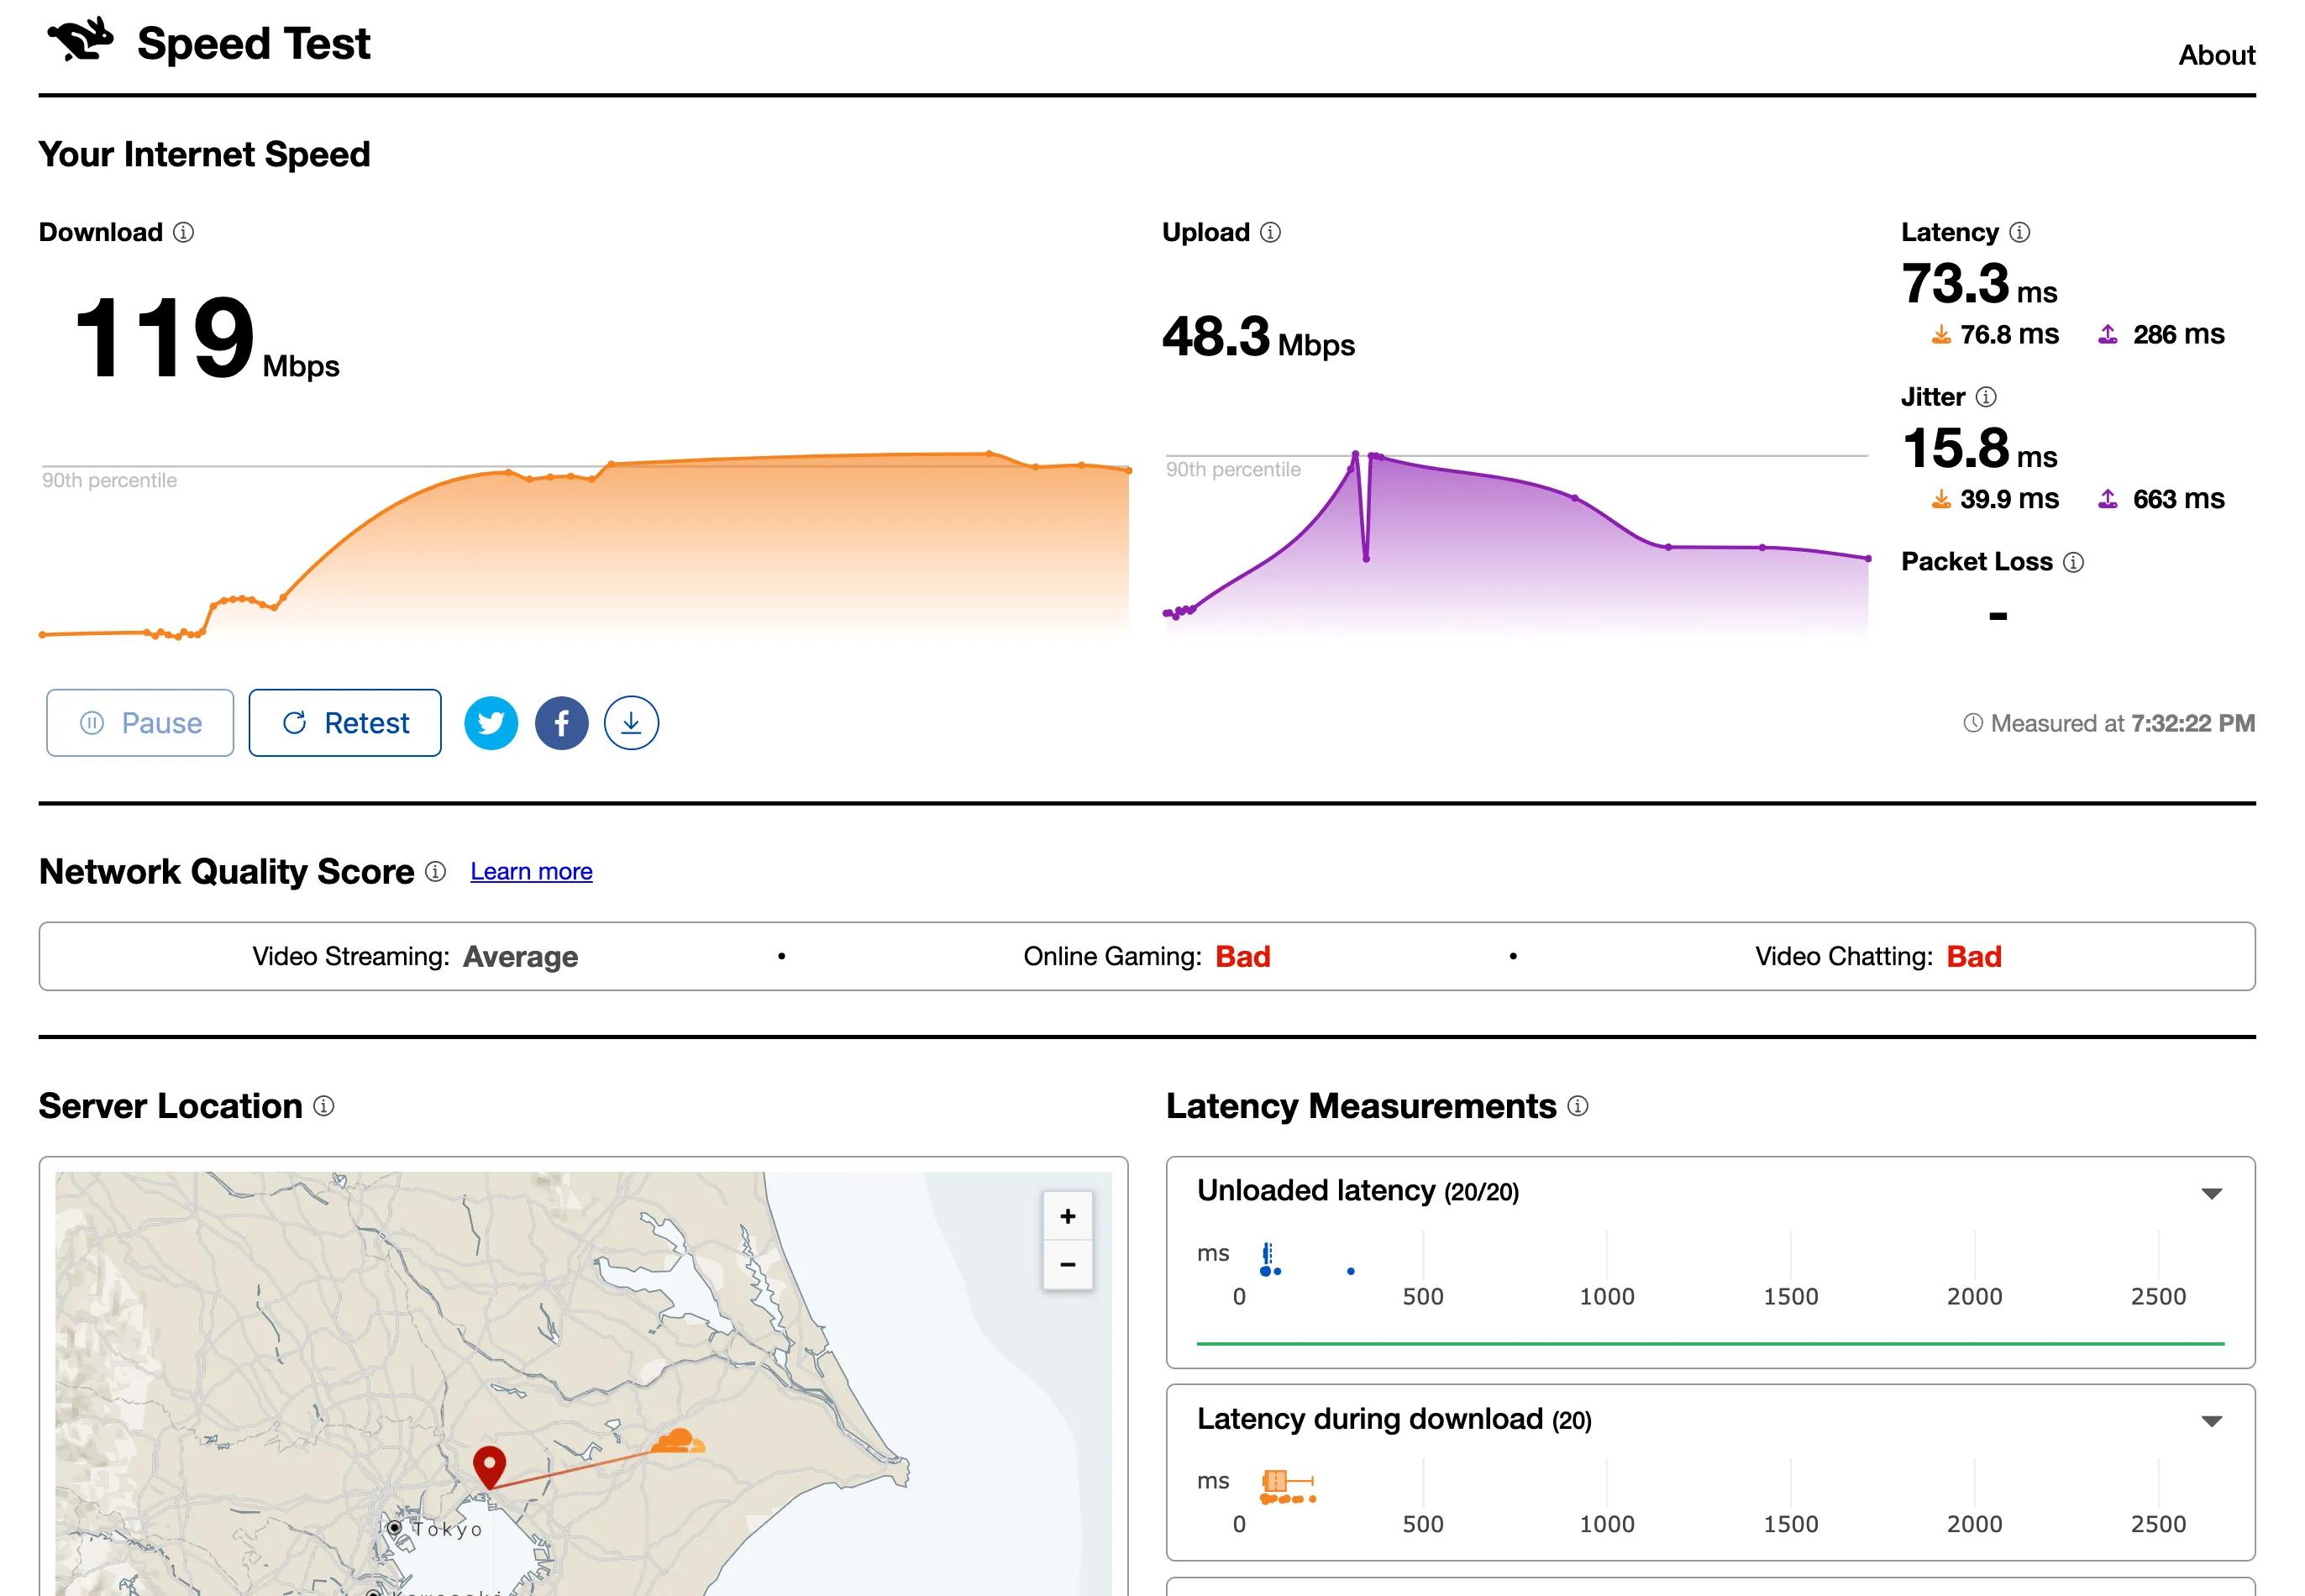
Task: Show info tooltip next to Upload
Action: [x=1270, y=232]
